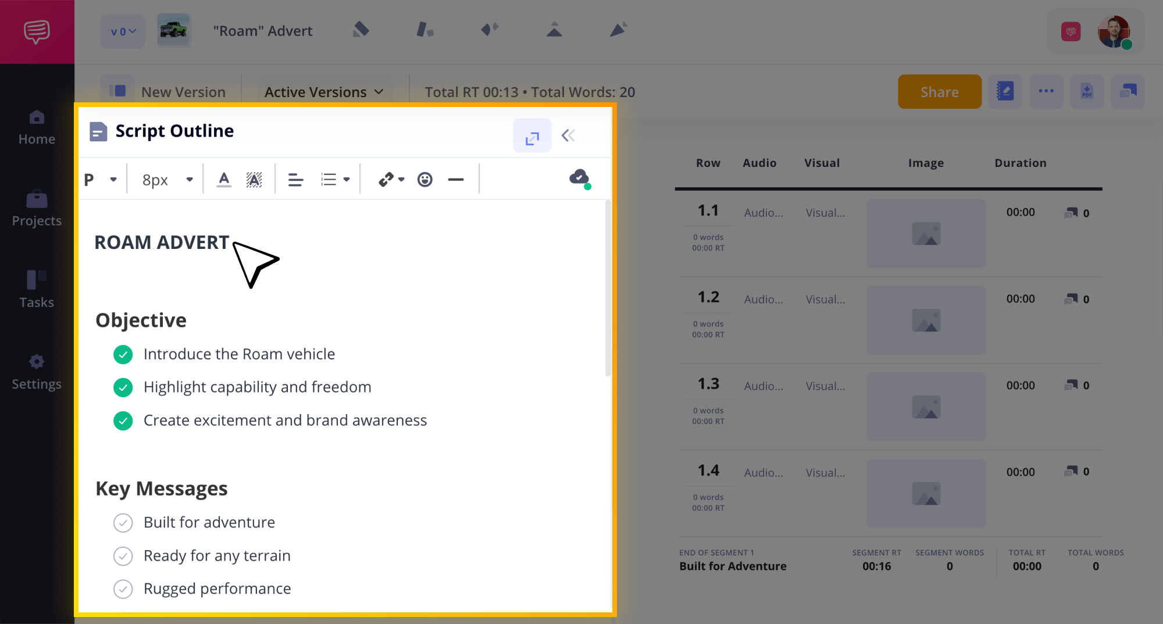Click the Script Outline scrollbar

coord(608,288)
